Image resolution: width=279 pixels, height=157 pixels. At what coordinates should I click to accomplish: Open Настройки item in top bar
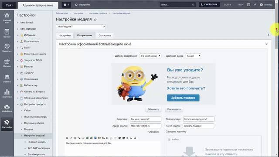tap(82, 5)
